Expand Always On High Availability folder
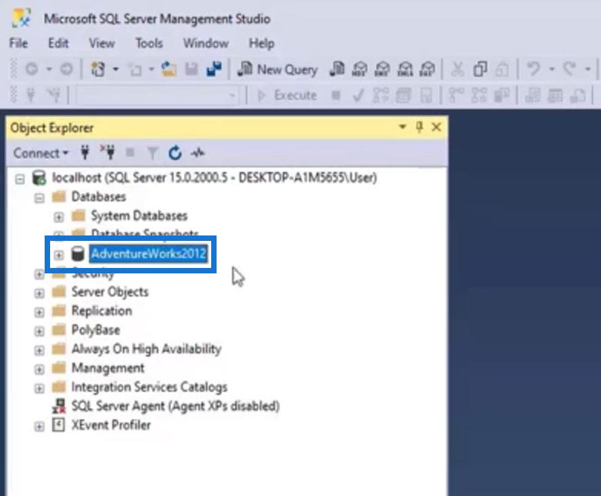This screenshot has height=496, width=601. click(39, 351)
